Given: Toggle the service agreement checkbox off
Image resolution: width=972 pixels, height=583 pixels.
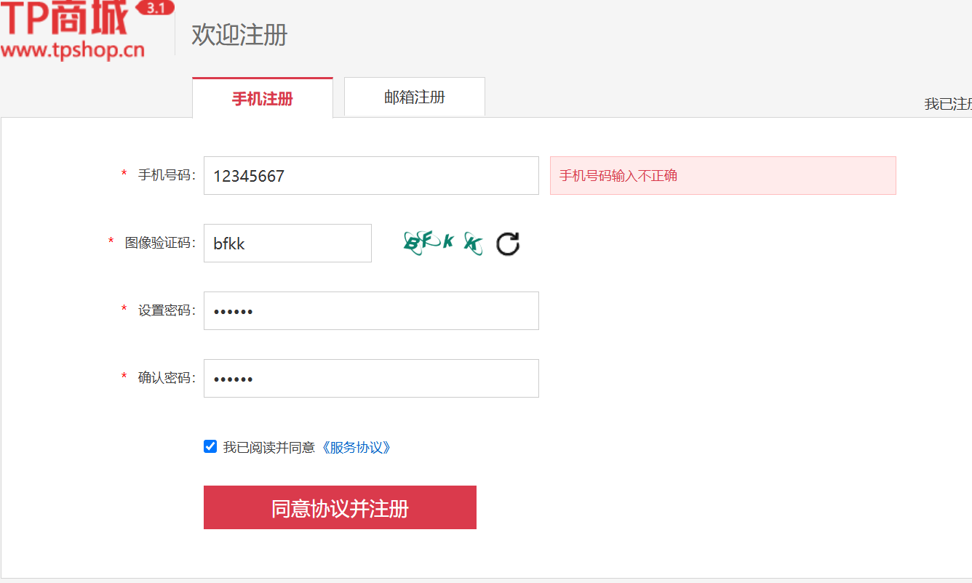Looking at the screenshot, I should [x=210, y=446].
